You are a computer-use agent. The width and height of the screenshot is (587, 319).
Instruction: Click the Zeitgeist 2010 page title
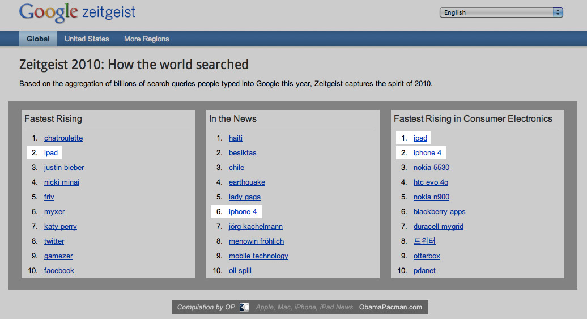(x=134, y=65)
